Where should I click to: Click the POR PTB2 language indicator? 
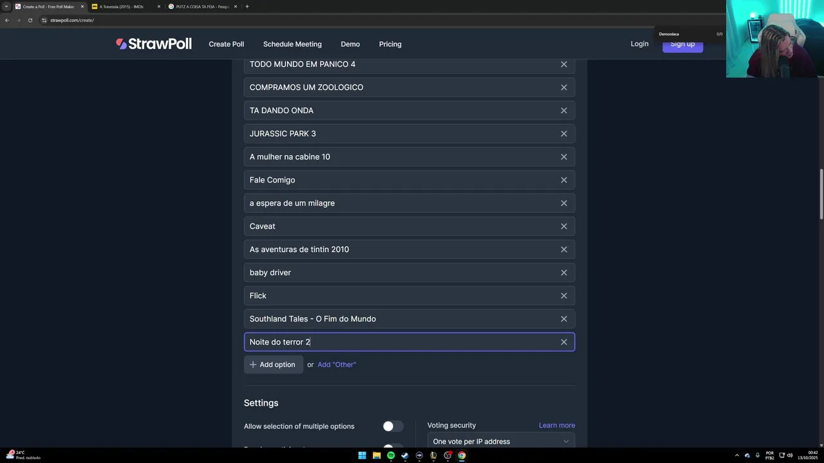[770, 455]
